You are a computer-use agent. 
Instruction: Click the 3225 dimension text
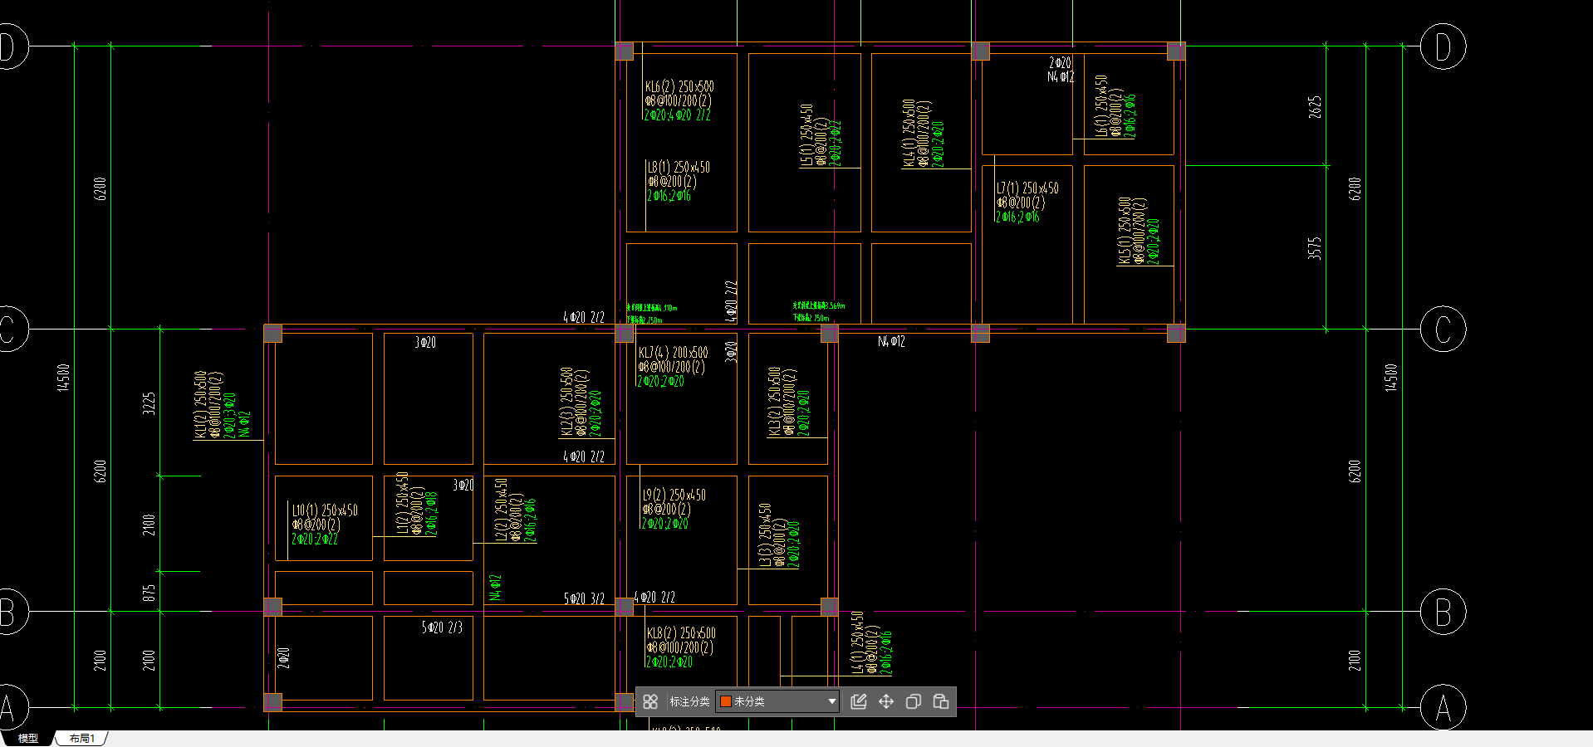149,403
